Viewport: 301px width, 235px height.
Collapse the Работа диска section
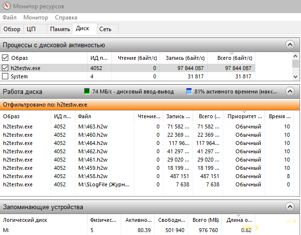[x=290, y=91]
